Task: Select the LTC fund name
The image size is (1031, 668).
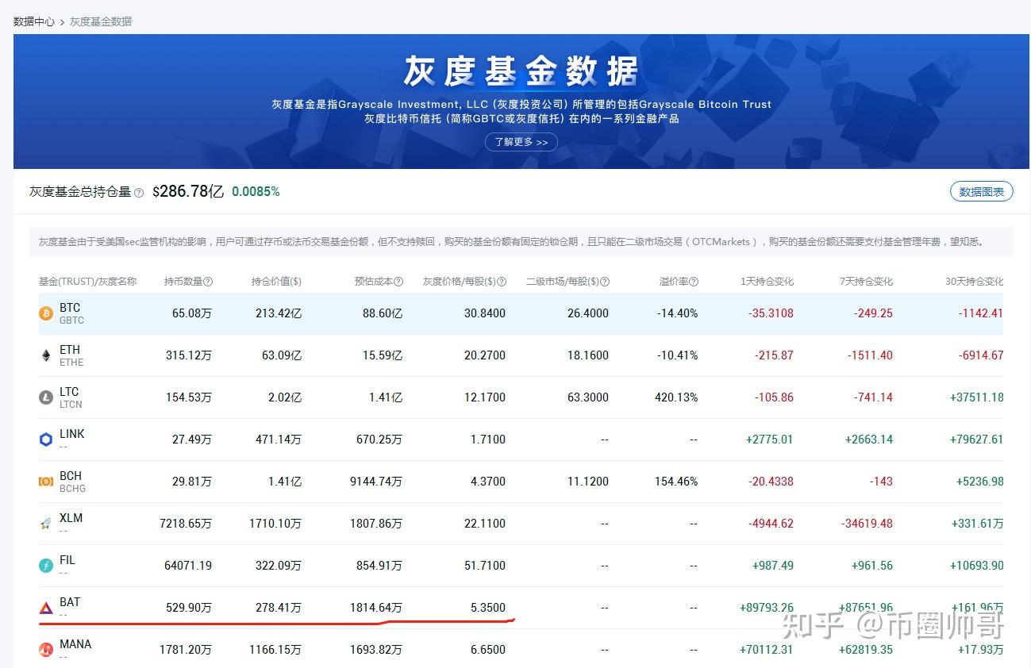Action: tap(69, 392)
